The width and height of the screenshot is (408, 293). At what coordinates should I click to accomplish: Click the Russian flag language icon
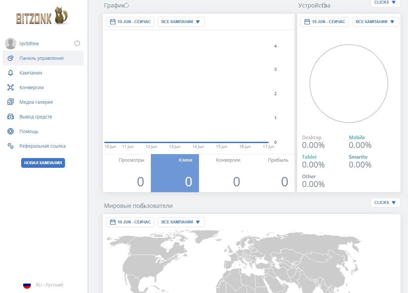click(27, 285)
